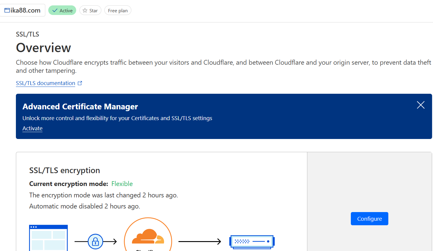Screen dimensions: 433x251
Task: Click the SSL/TLS breadcrumb label
Action: coord(28,34)
